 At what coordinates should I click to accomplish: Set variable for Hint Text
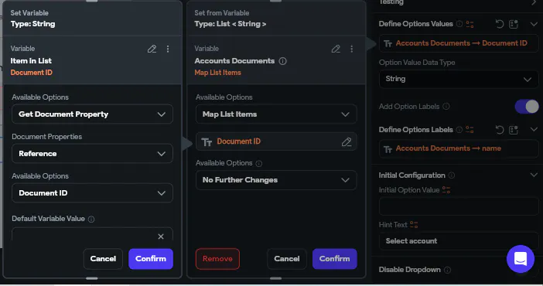click(414, 225)
